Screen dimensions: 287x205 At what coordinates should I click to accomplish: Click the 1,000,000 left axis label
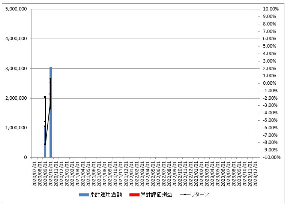(x=16, y=128)
